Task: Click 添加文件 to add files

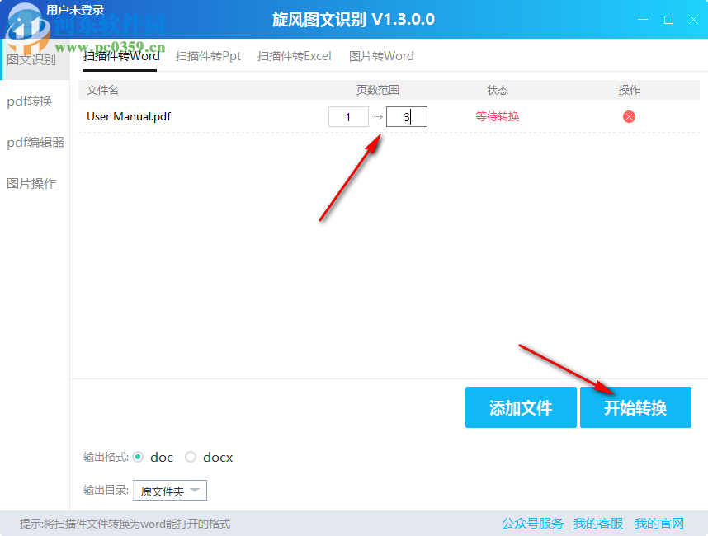Action: pos(521,407)
